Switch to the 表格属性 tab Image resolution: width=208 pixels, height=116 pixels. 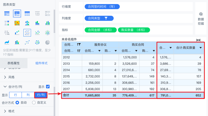tap(13, 63)
